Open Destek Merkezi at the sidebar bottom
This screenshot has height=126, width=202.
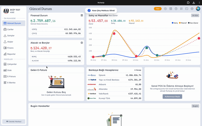pyautogui.click(x=14, y=121)
